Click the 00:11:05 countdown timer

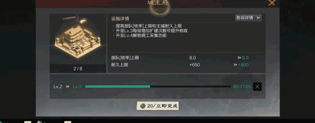(242, 87)
